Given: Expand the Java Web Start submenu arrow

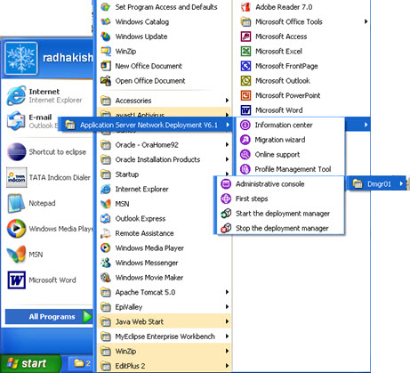Looking at the screenshot, I should 227,321.
